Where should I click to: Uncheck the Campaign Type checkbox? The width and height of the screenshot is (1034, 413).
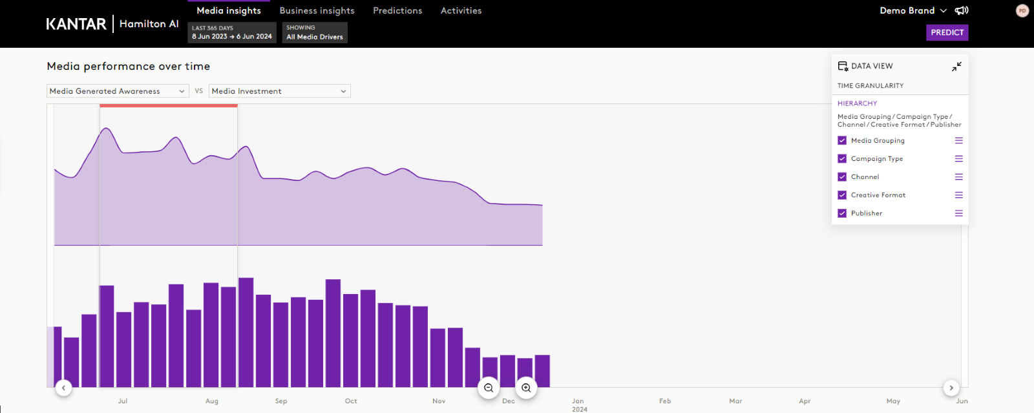point(842,158)
